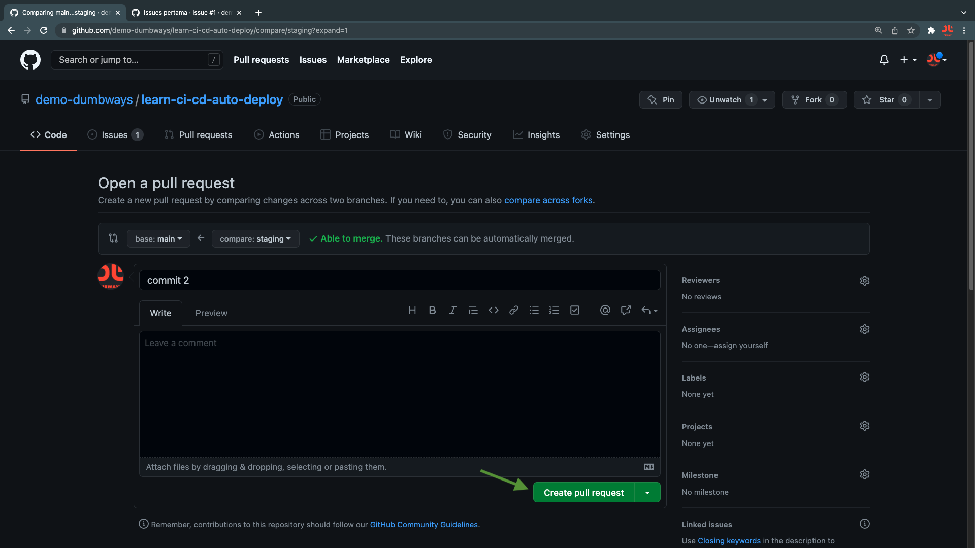Open the notifications bell
Screen dimensions: 975x548
tap(884, 60)
